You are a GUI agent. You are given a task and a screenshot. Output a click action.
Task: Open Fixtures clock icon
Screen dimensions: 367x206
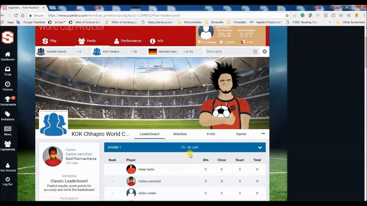click(x=8, y=84)
